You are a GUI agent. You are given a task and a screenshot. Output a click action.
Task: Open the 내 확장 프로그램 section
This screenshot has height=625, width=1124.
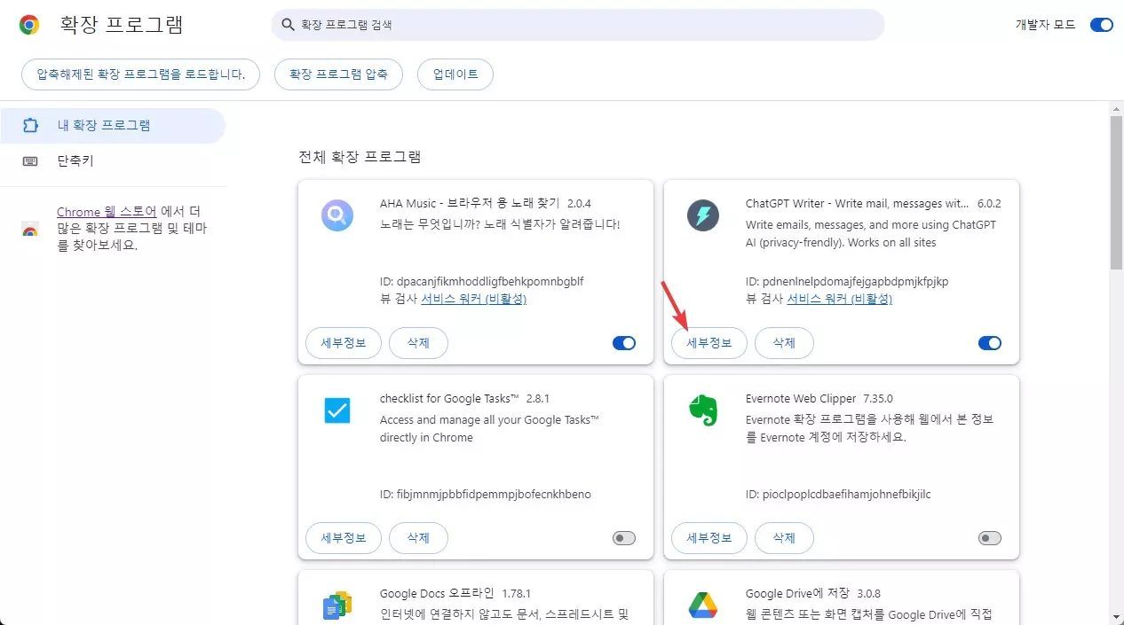click(x=113, y=125)
